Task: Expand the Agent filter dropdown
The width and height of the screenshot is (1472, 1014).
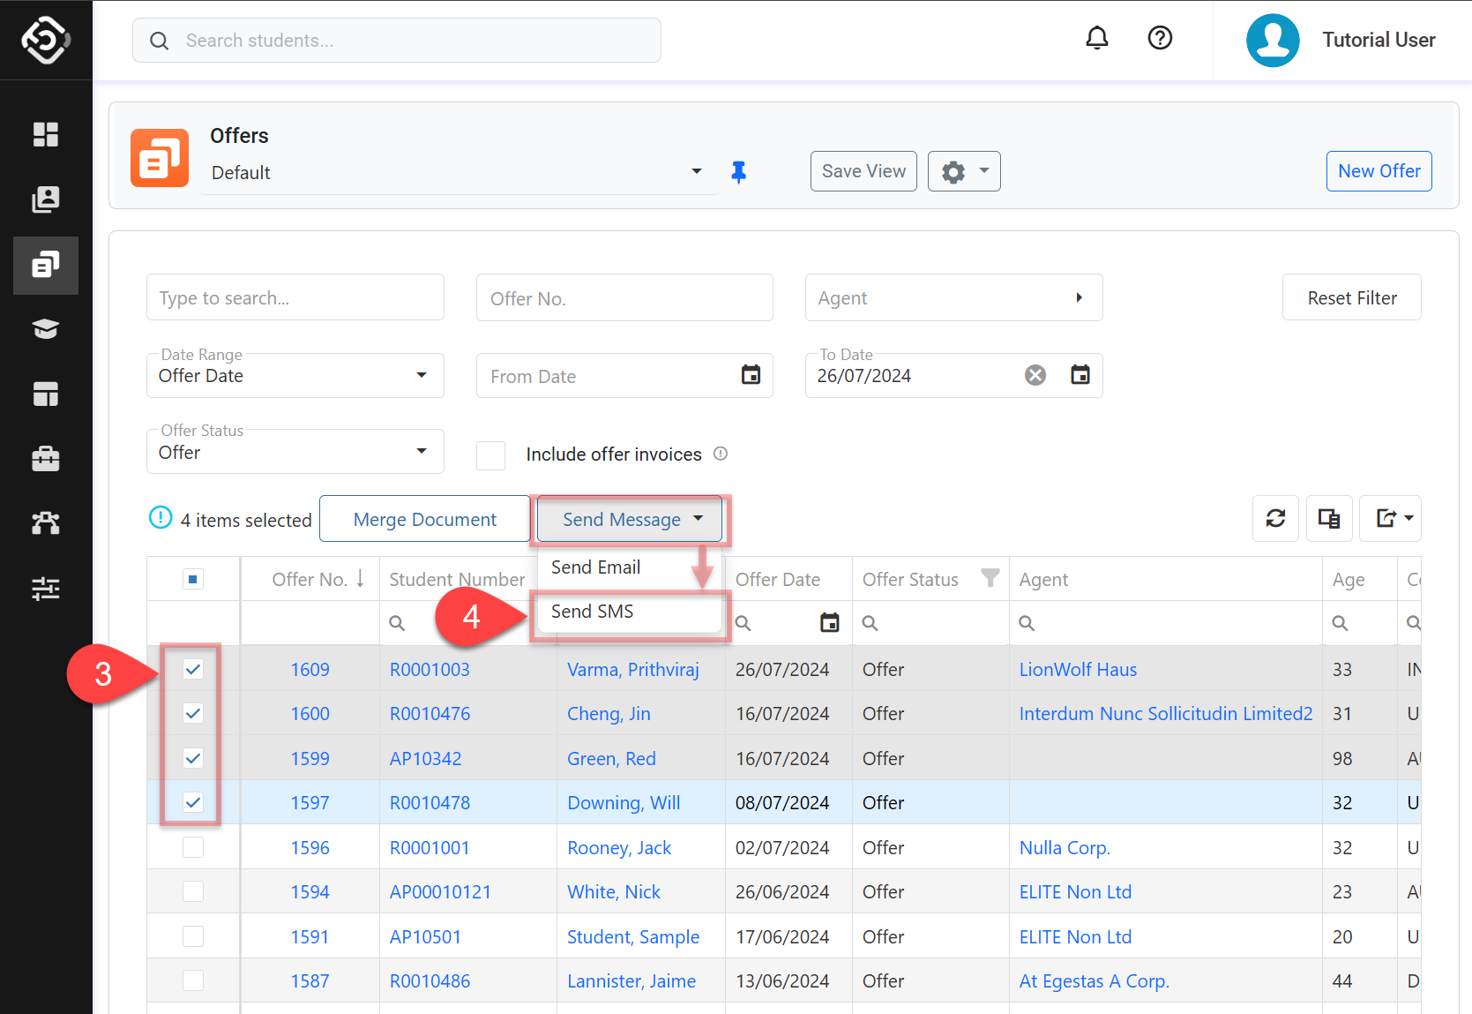Action: 1079,297
